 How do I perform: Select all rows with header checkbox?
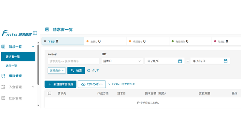click(x=49, y=93)
